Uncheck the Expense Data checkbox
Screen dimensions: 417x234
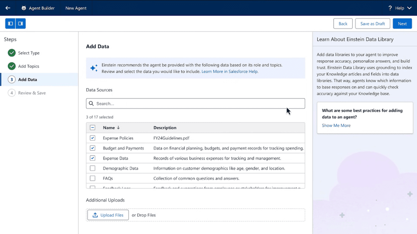pos(93,158)
